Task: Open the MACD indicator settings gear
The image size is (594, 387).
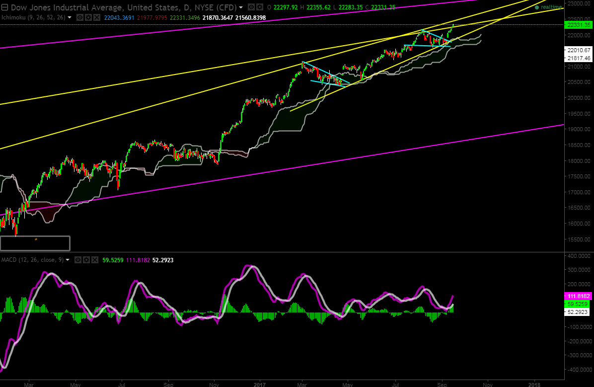Action: coord(86,260)
